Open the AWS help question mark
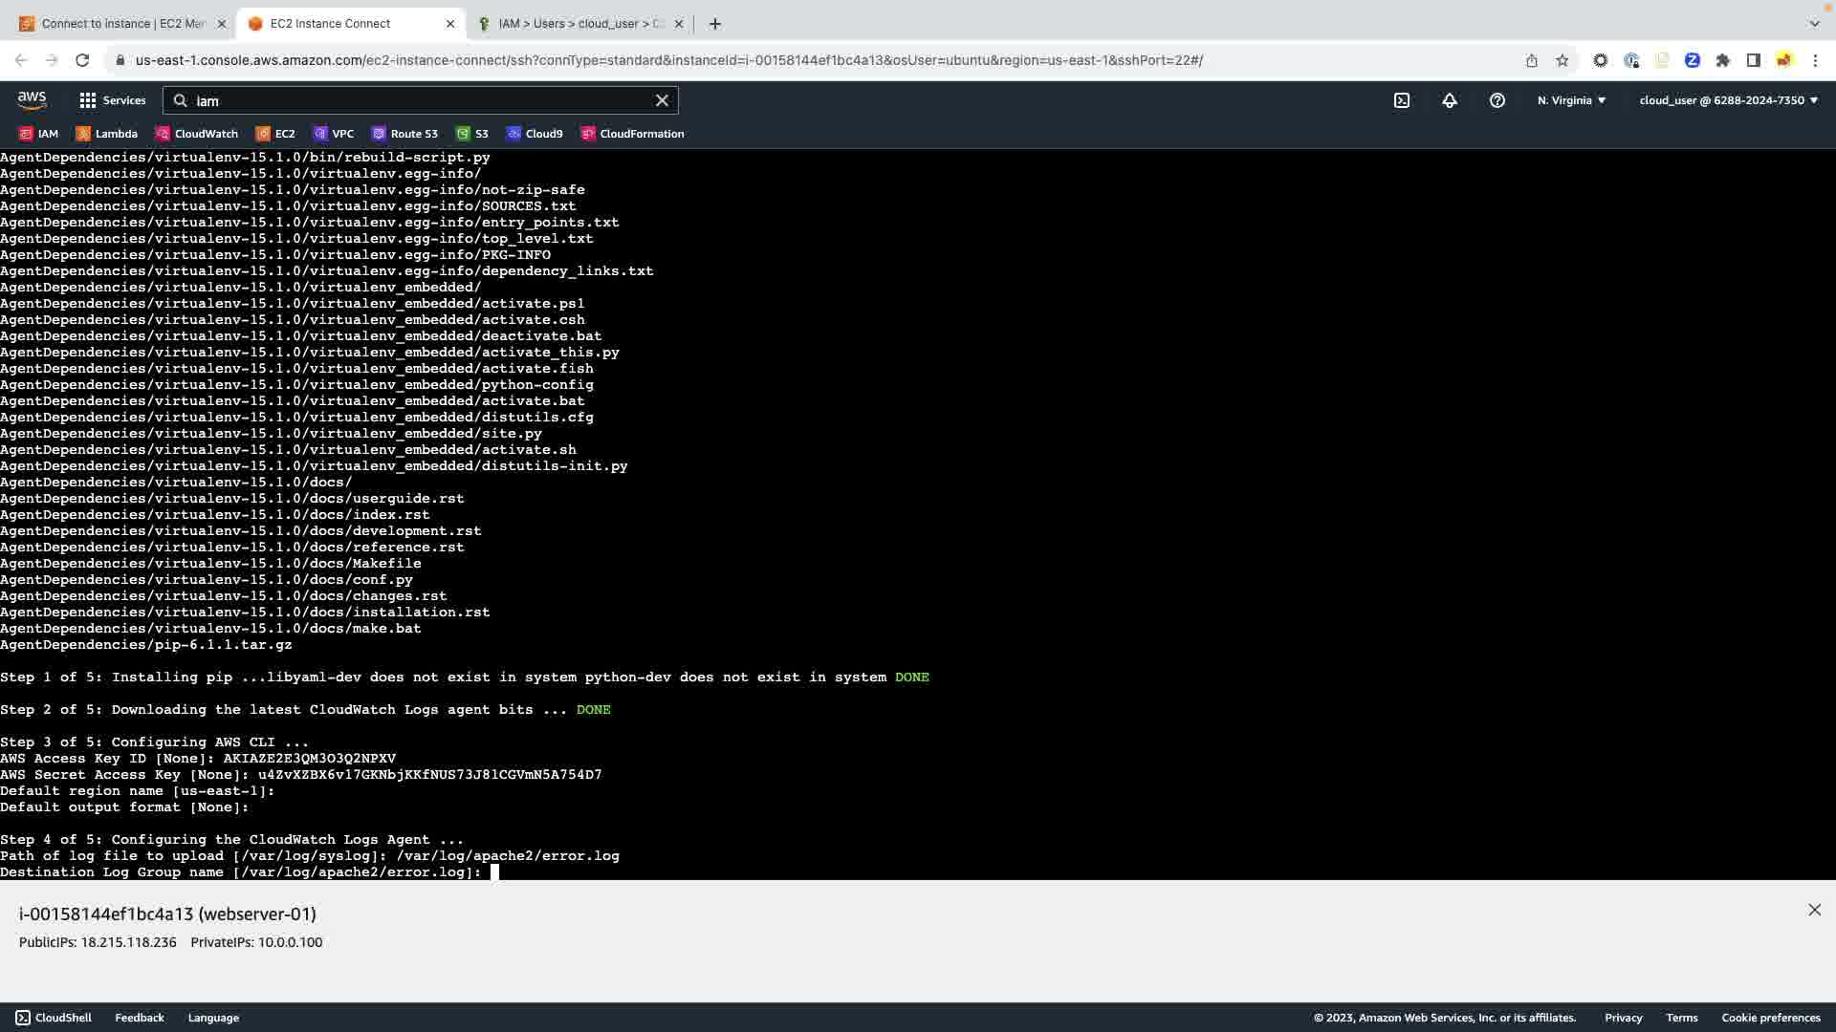Image resolution: width=1836 pixels, height=1032 pixels. point(1497,100)
